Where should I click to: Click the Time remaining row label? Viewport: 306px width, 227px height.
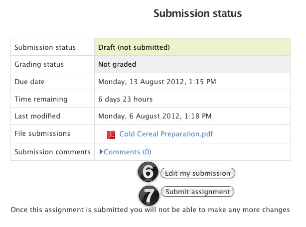pyautogui.click(x=41, y=99)
